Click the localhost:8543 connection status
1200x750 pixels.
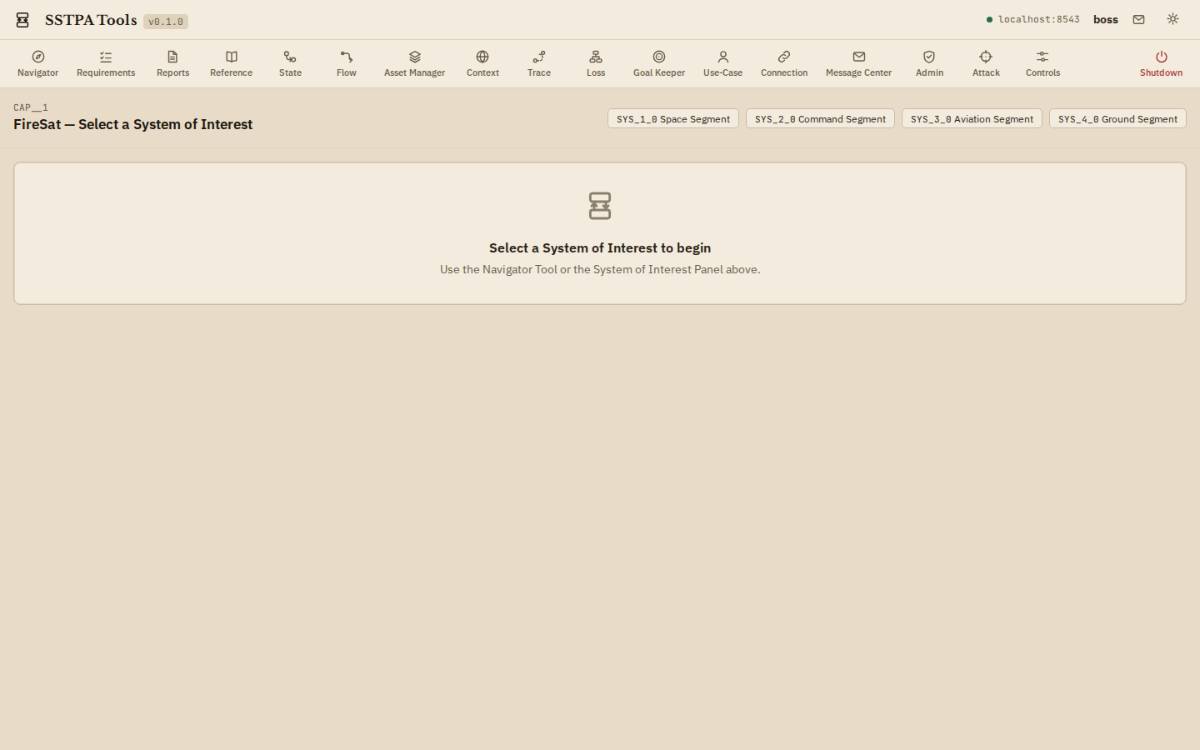pyautogui.click(x=1033, y=19)
